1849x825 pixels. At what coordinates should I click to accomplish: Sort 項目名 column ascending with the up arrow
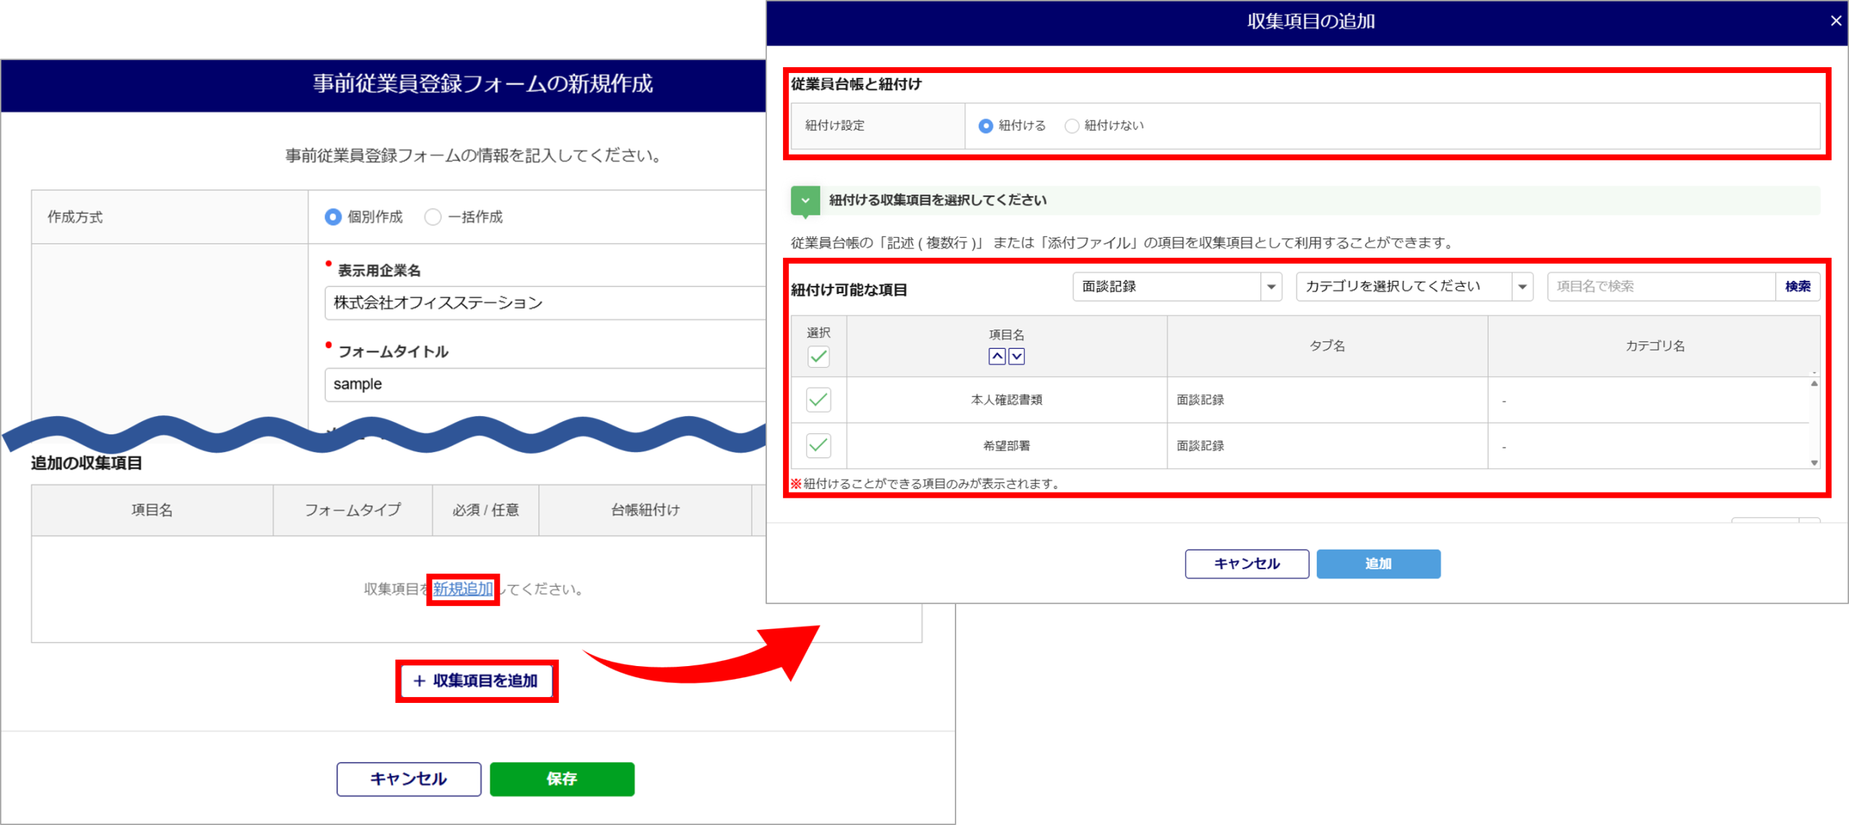pyautogui.click(x=997, y=356)
